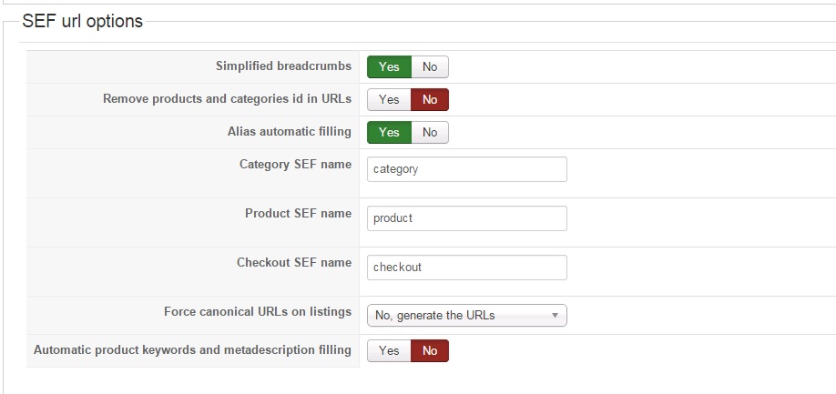Image resolution: width=836 pixels, height=394 pixels.
Task: Click the Simplified breadcrumbs label
Action: [283, 66]
